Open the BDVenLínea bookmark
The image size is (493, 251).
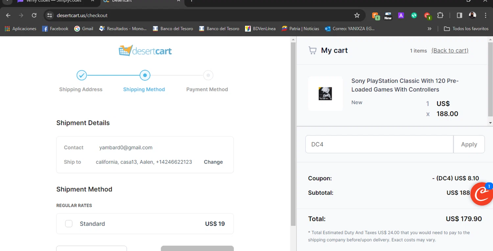260,29
